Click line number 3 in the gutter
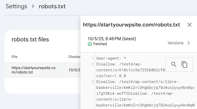The height and width of the screenshot is (109, 197). tap(93, 82)
